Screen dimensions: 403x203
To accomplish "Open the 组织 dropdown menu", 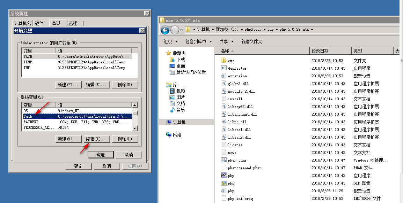I will point(171,41).
